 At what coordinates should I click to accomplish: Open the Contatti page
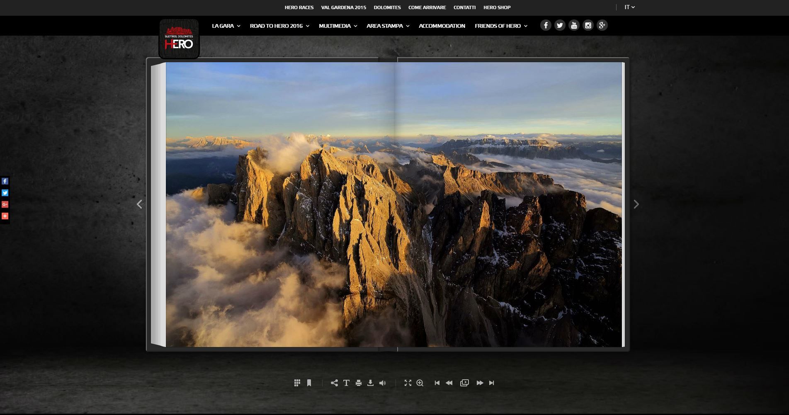(x=464, y=7)
